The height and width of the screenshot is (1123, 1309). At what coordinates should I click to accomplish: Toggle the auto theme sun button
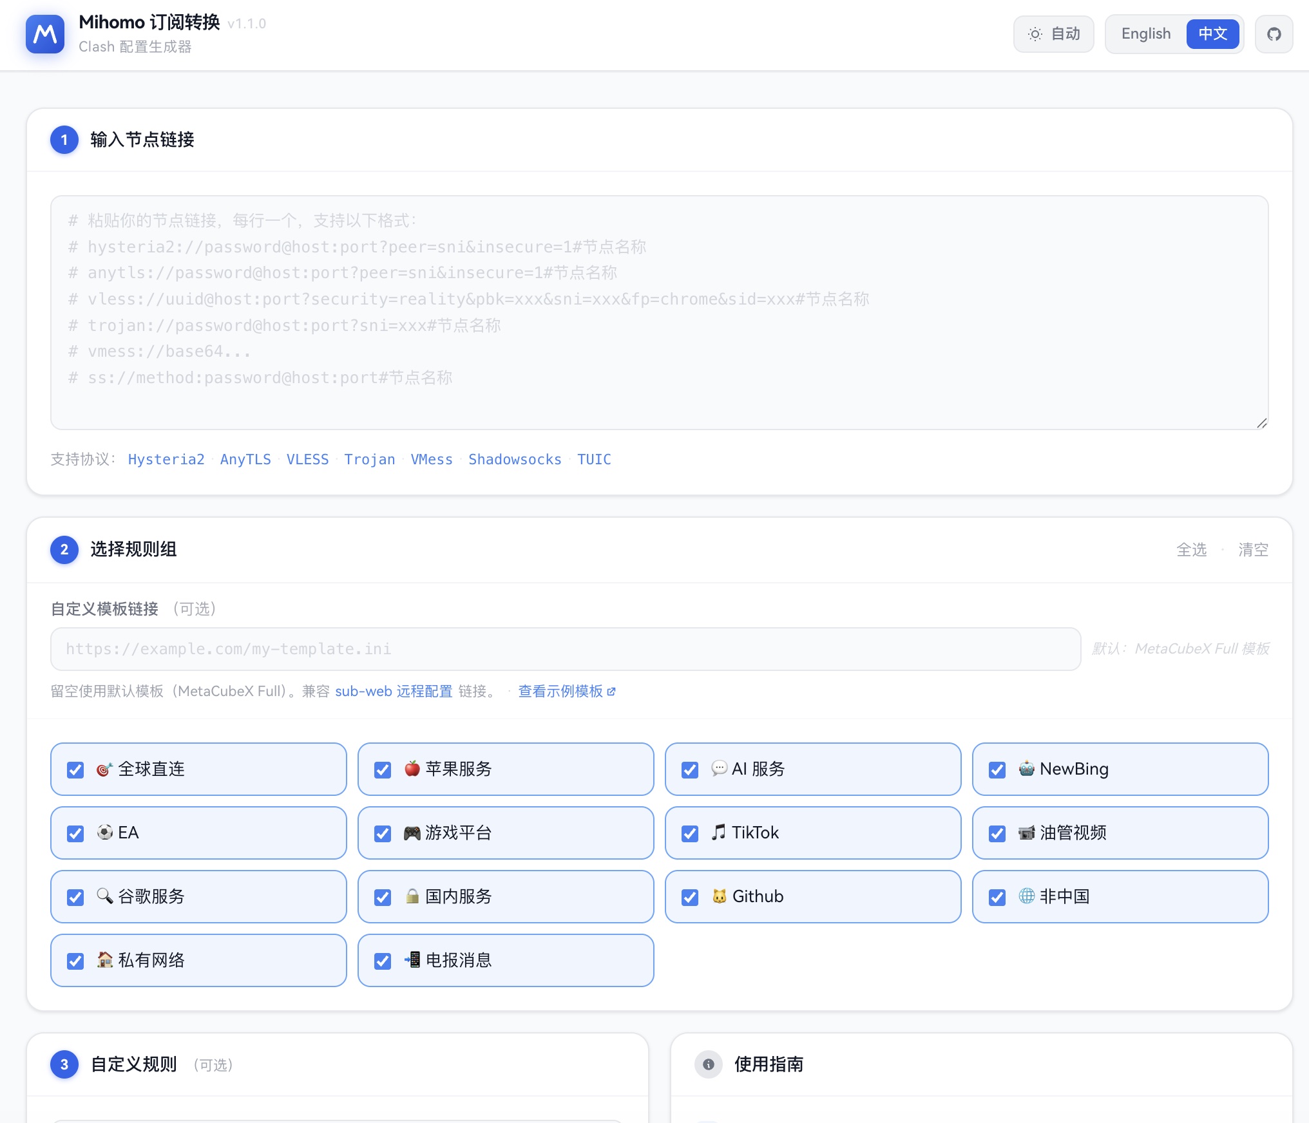point(1053,34)
